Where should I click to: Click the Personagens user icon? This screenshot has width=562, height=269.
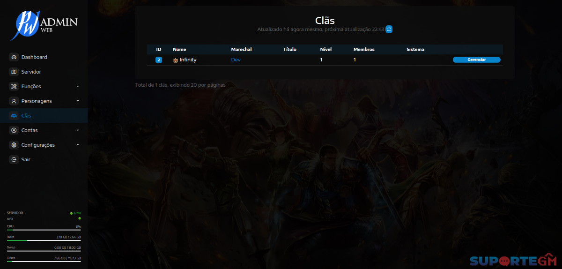pos(14,101)
